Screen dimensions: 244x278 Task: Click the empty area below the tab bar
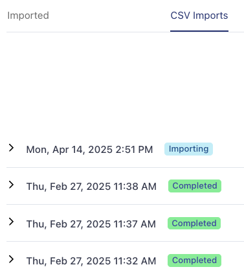(x=125, y=82)
